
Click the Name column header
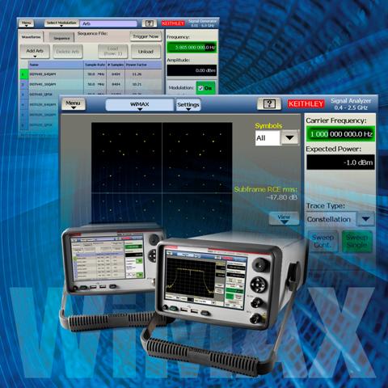56,65
